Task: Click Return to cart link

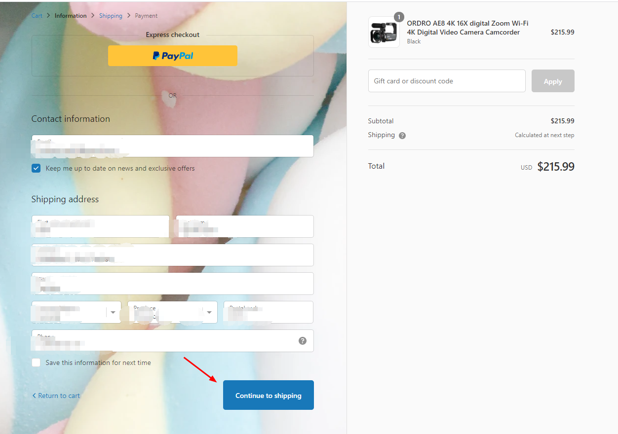Action: pos(56,396)
